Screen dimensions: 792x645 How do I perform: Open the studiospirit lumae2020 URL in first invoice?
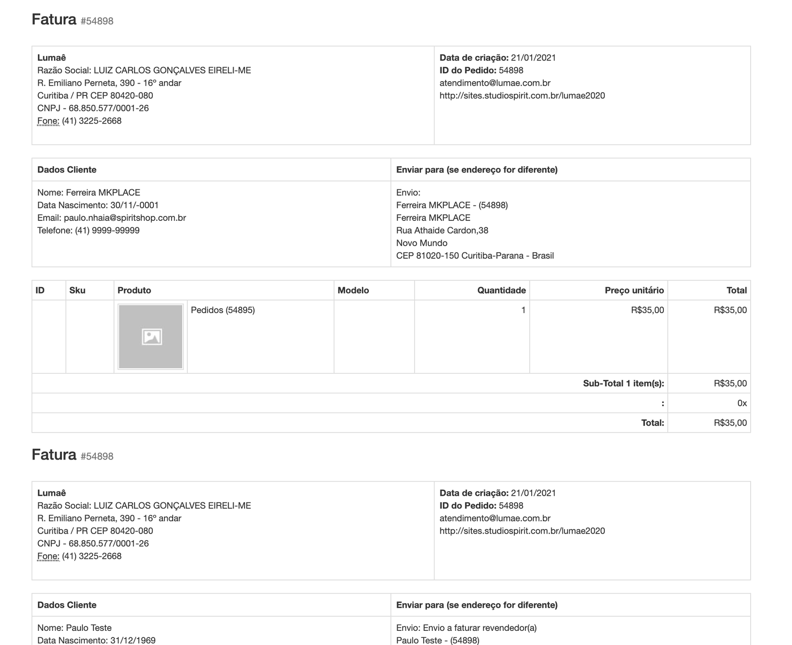click(x=522, y=95)
